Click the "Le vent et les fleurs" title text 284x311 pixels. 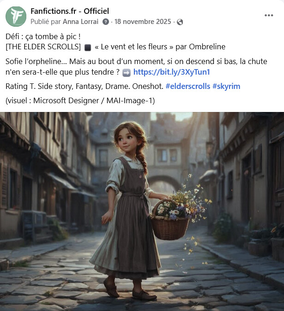pyautogui.click(x=134, y=47)
